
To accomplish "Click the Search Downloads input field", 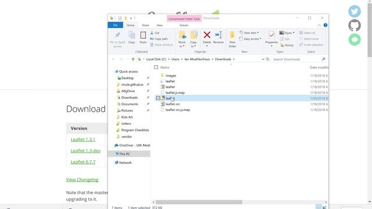I will pos(296,59).
